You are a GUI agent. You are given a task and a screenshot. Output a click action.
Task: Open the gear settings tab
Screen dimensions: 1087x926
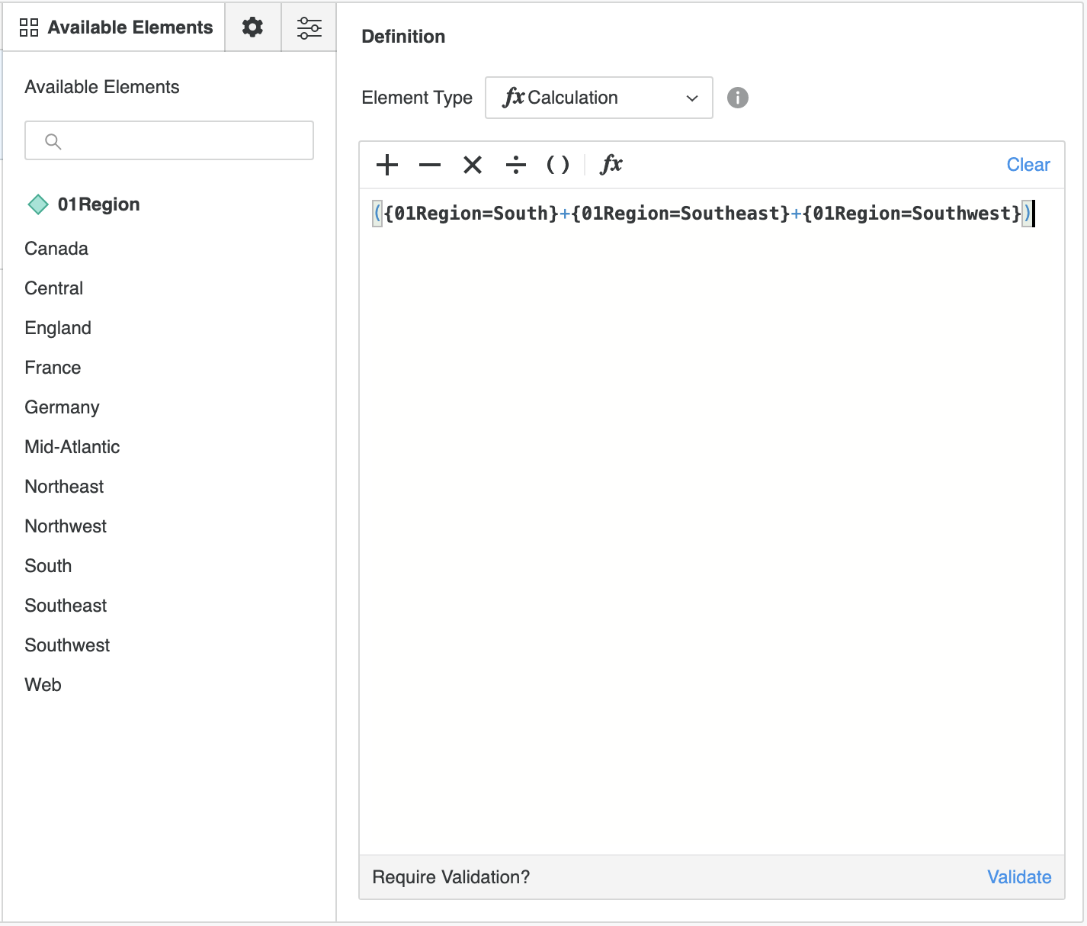click(252, 27)
